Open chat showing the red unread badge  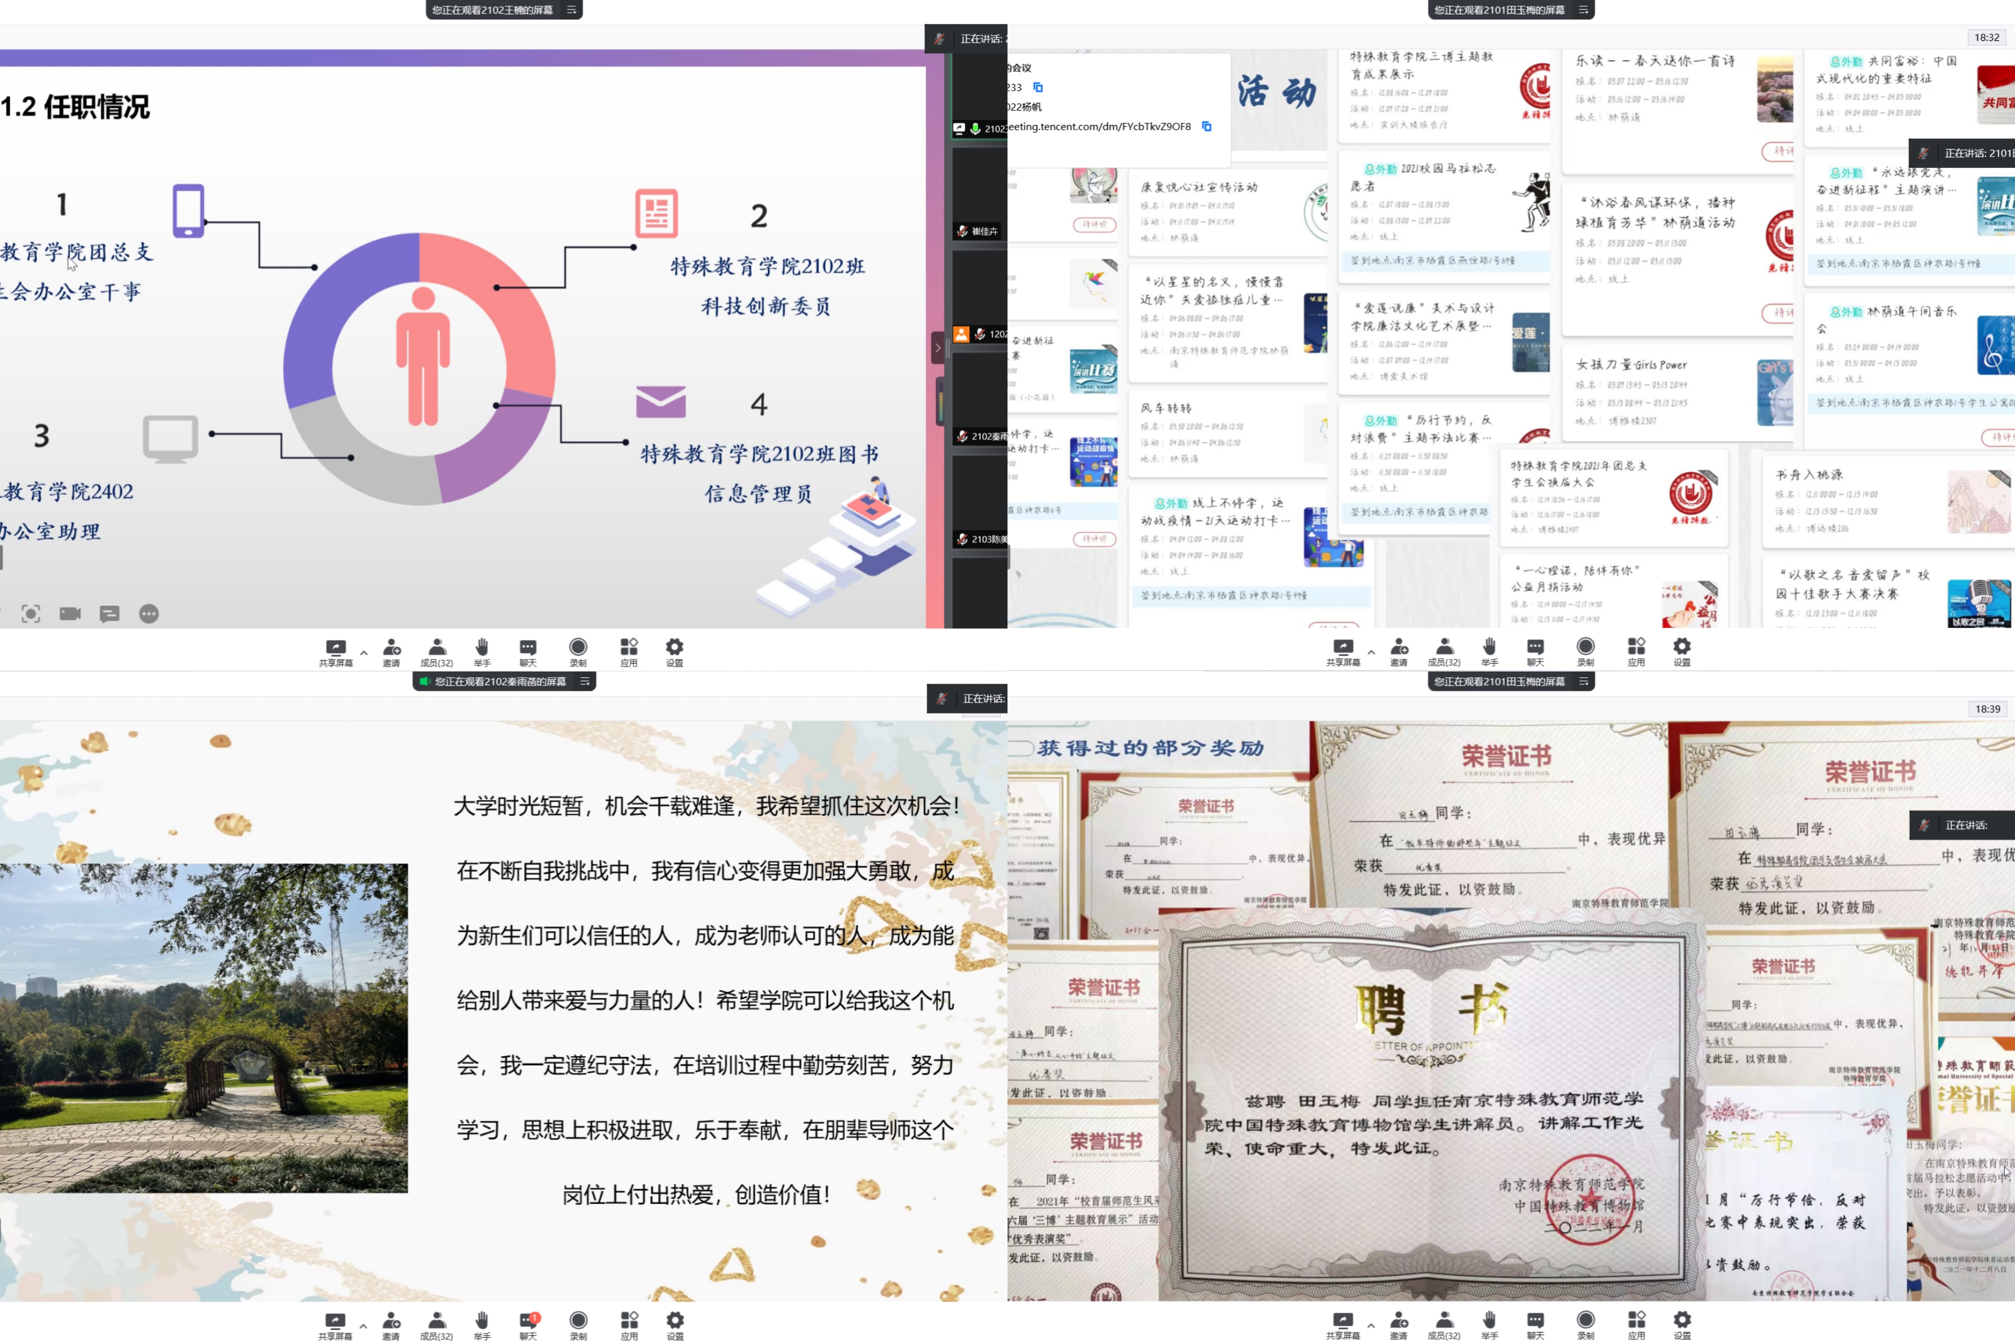point(528,1321)
